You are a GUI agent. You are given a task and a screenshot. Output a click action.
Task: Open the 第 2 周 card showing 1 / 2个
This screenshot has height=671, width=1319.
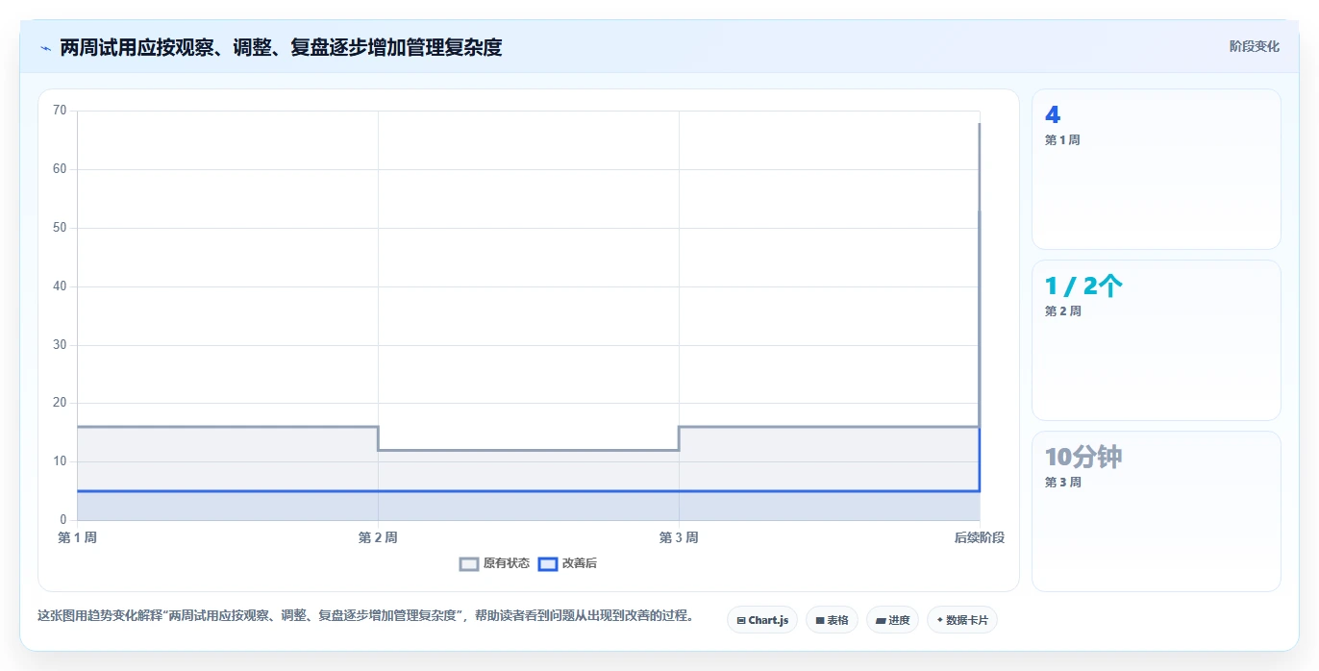[x=1156, y=340]
